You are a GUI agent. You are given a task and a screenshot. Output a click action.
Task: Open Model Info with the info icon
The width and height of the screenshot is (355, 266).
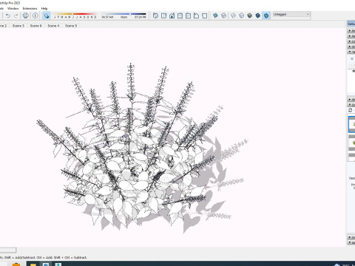pyautogui.click(x=35, y=16)
